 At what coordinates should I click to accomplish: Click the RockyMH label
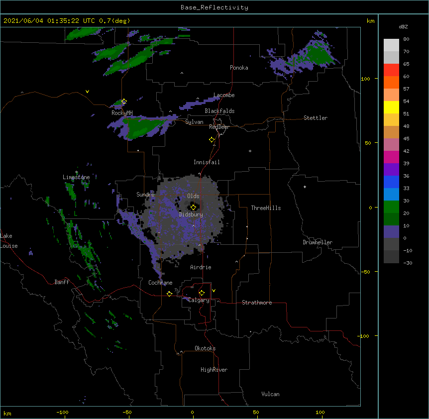(122, 113)
